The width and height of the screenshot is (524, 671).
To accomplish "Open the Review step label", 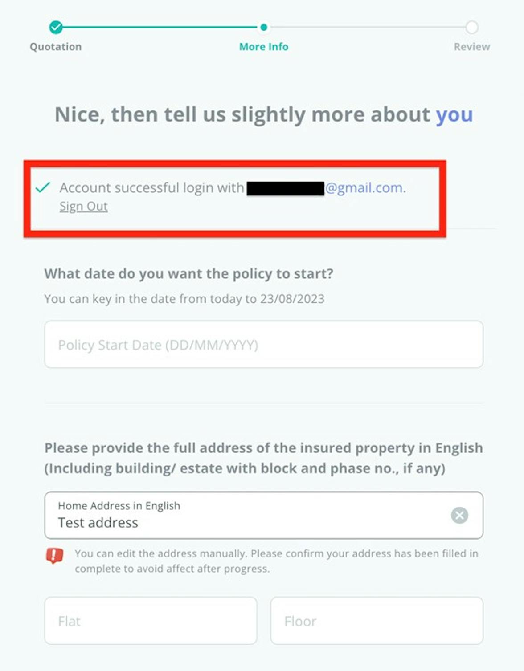I will pos(472,47).
